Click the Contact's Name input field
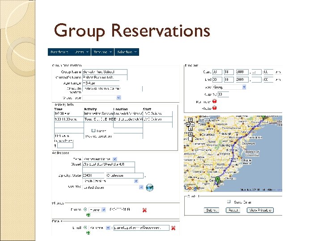Screen dimensions: 322x241 click(x=105, y=78)
